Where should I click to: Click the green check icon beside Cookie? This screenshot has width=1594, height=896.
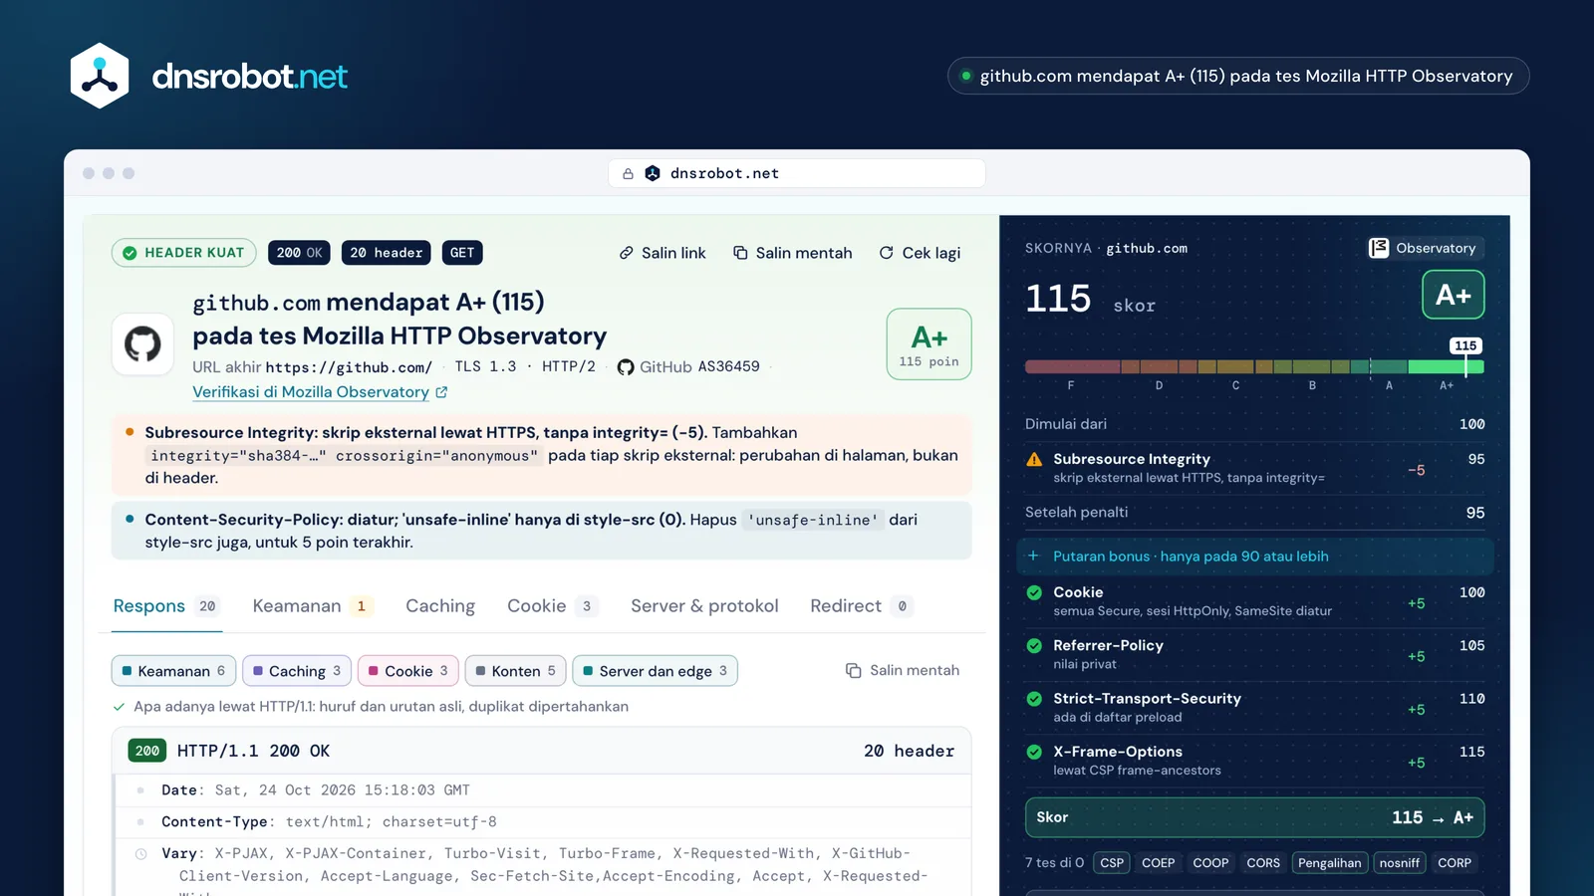pos(1034,592)
